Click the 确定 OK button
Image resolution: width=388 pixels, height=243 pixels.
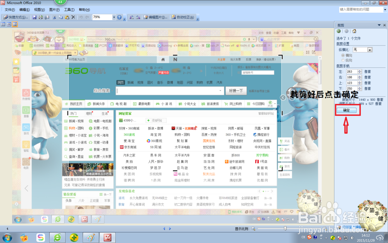[x=346, y=110]
